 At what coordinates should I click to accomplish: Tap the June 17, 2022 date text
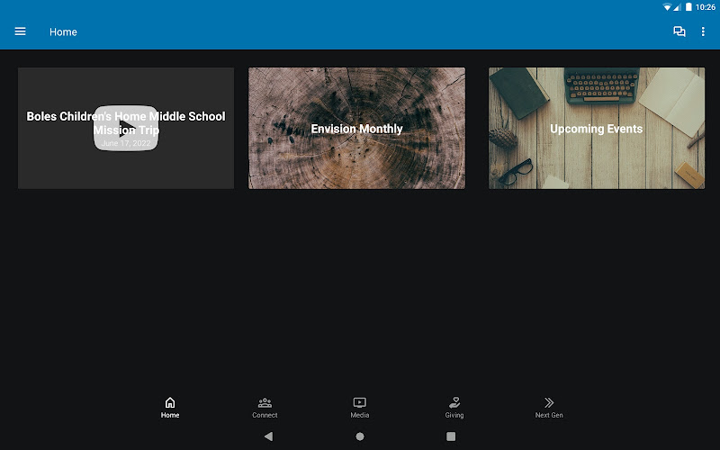(x=126, y=143)
